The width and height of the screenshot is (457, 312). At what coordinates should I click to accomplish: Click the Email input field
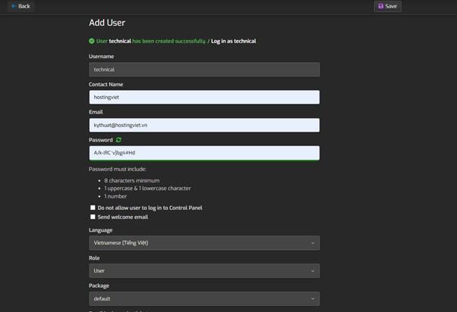click(x=203, y=125)
